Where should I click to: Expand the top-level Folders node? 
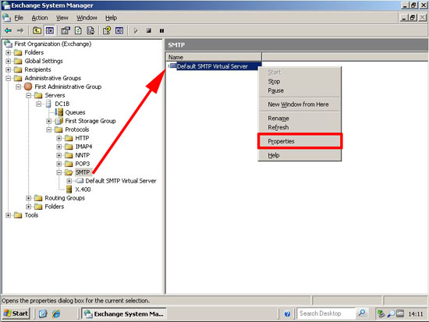tap(9, 52)
